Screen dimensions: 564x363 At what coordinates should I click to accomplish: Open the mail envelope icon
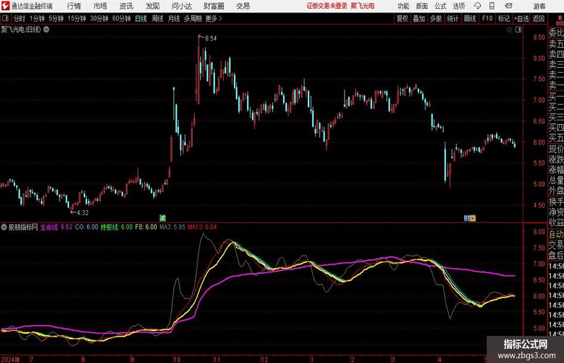point(508,6)
